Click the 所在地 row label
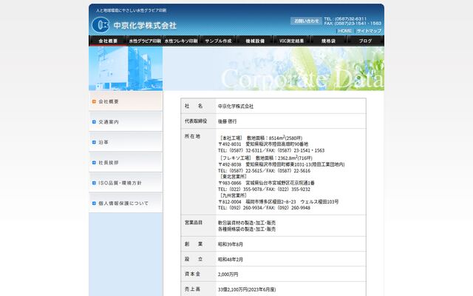Image resolution: width=473 pixels, height=296 pixels. [x=192, y=136]
